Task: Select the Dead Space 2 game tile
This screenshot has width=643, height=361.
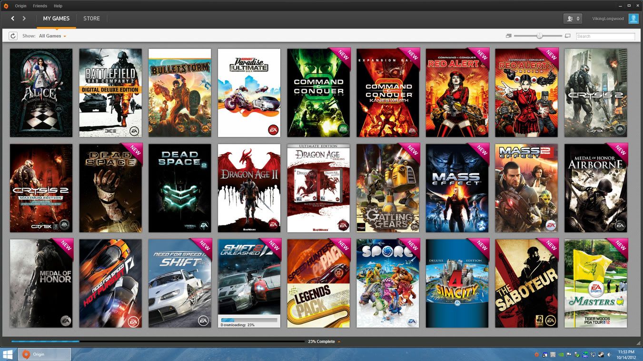Action: (x=180, y=188)
